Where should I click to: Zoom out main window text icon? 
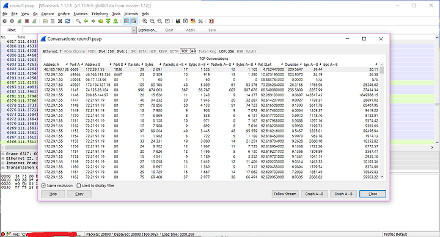pyautogui.click(x=152, y=21)
